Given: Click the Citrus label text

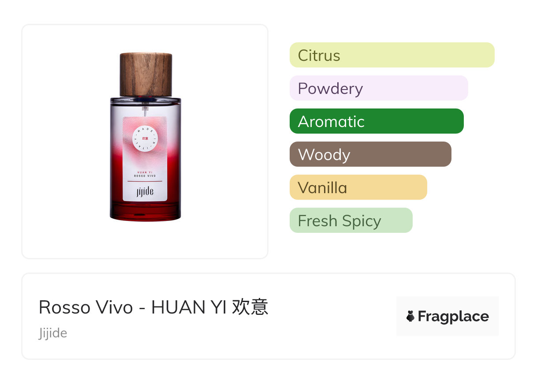Looking at the screenshot, I should pyautogui.click(x=319, y=56).
